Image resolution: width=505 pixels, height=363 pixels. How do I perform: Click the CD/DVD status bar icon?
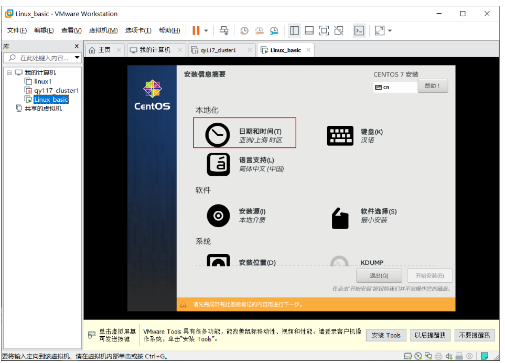[x=418, y=356]
